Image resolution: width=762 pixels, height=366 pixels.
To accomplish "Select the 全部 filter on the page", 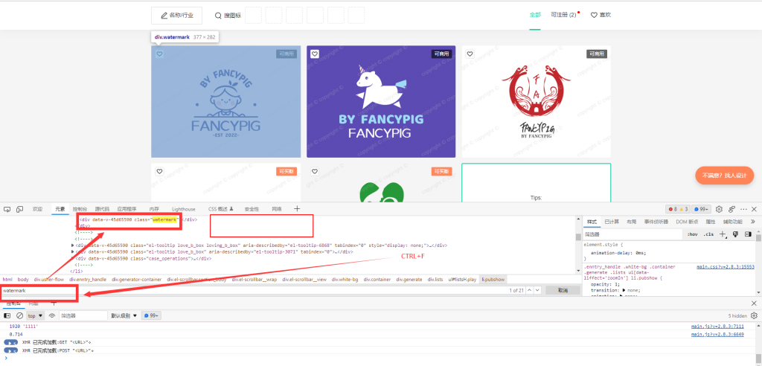I will tap(535, 15).
